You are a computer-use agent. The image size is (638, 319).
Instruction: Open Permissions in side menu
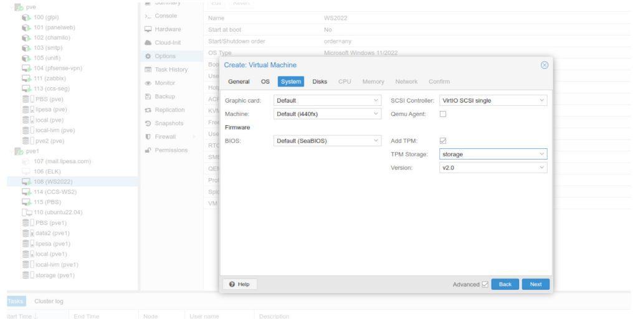coord(171,150)
